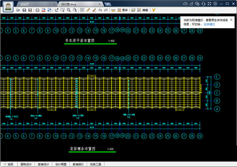Expand the 更多 (More) toolbar menu
The width and height of the screenshot is (237, 167).
[122, 10]
